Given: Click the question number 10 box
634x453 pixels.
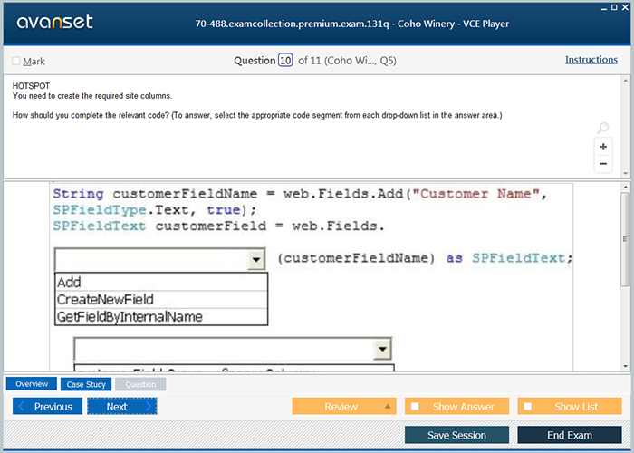Looking at the screenshot, I should [x=285, y=61].
